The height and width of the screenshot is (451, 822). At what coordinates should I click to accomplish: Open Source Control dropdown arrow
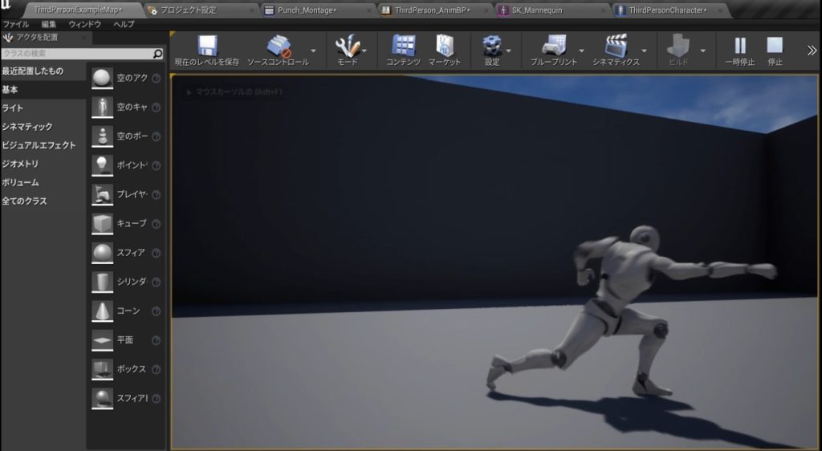click(313, 51)
